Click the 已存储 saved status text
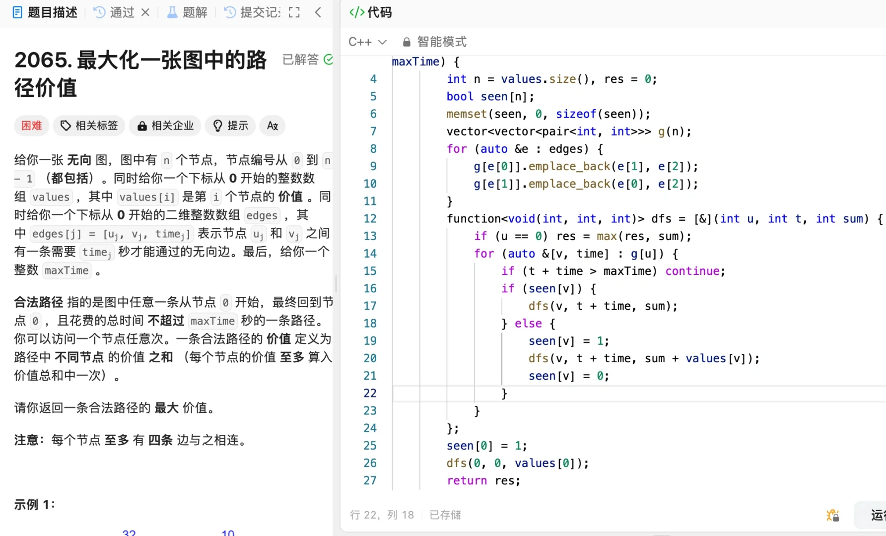This screenshot has height=536, width=886. coord(445,515)
